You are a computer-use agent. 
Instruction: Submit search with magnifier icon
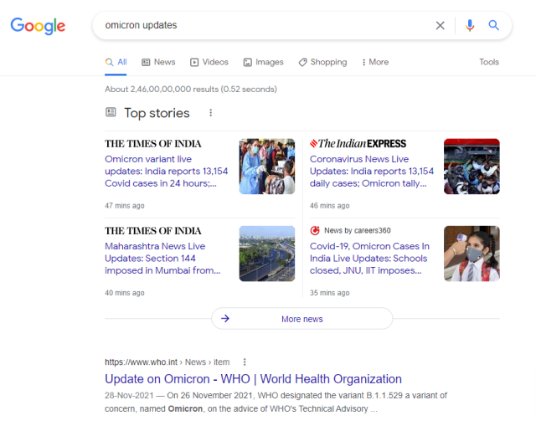click(493, 25)
